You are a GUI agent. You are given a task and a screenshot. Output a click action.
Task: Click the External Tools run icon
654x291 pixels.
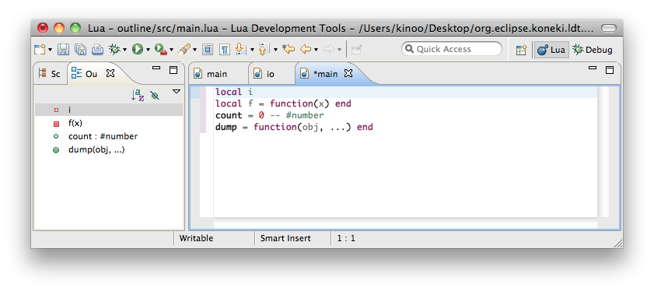[x=160, y=49]
